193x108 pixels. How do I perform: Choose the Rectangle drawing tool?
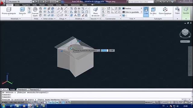click(62, 15)
